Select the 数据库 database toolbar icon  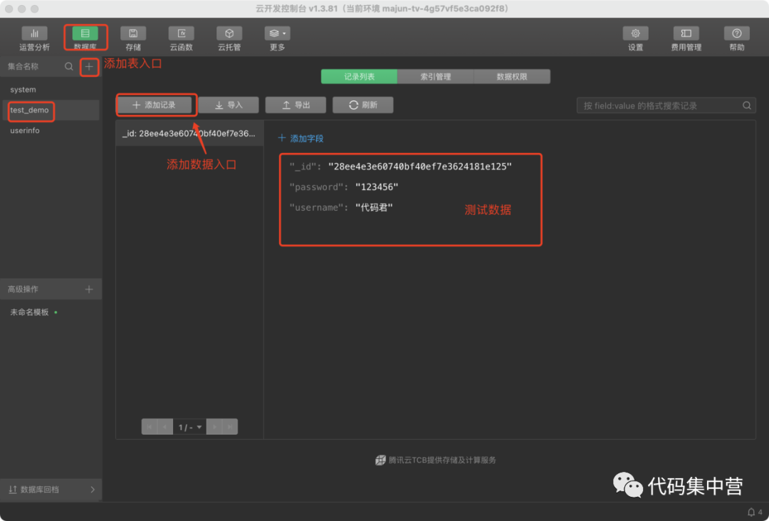click(x=85, y=33)
